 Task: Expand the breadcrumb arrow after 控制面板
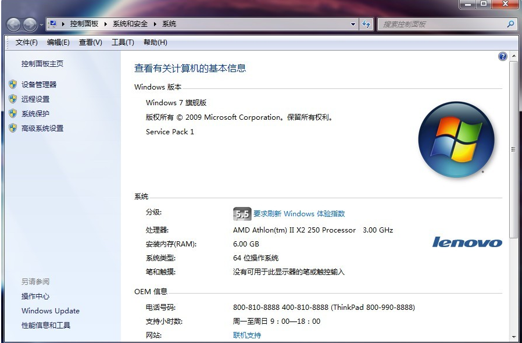pyautogui.click(x=105, y=24)
